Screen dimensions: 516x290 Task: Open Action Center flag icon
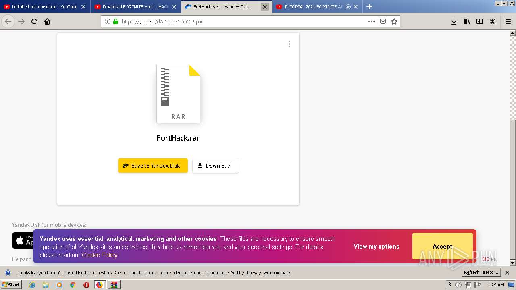coord(478,285)
